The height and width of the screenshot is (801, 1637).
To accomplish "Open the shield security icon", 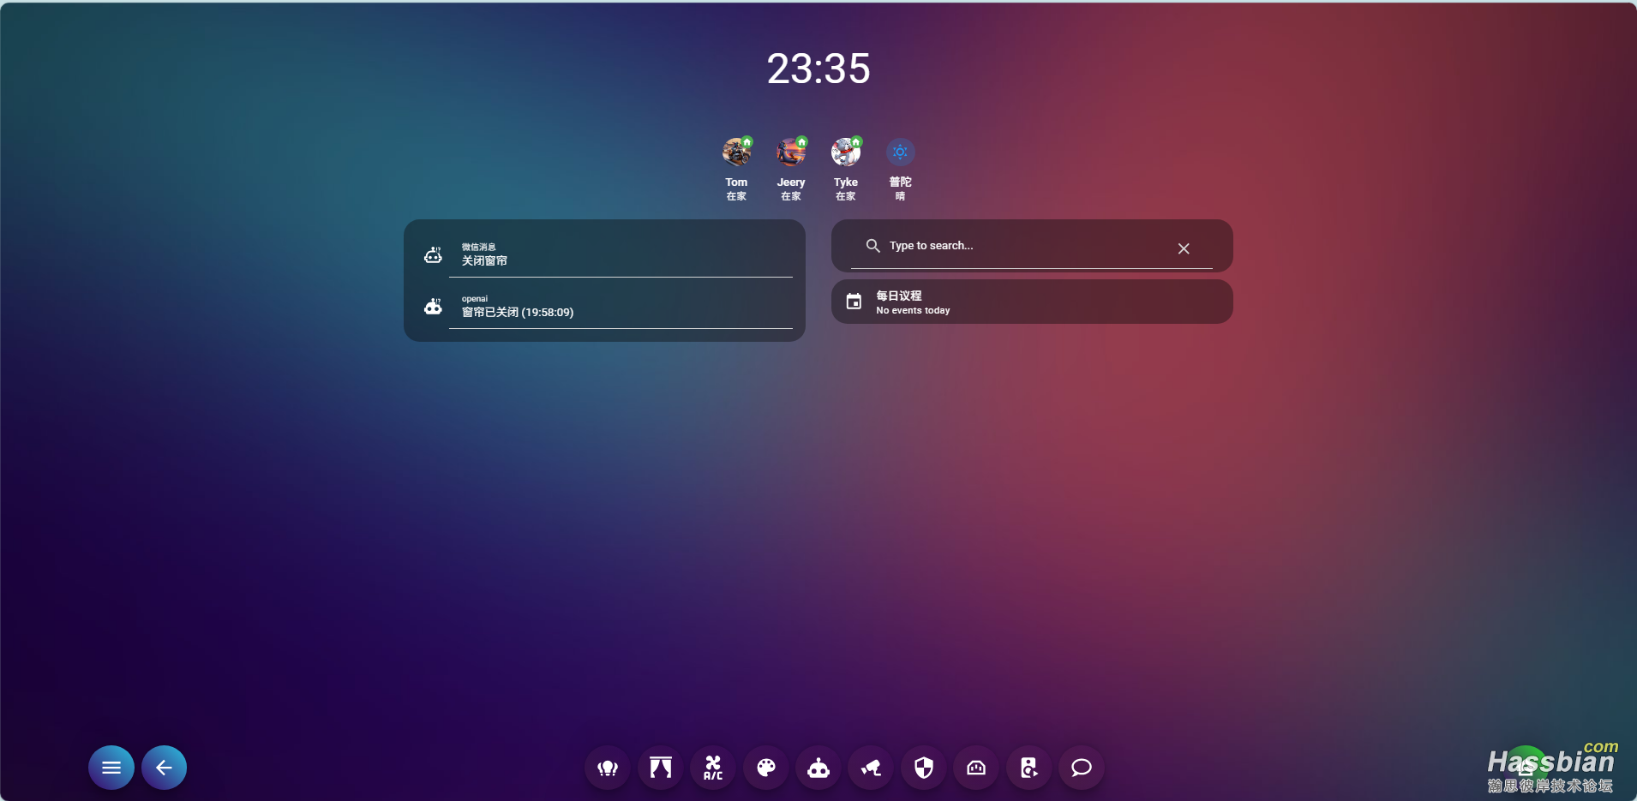I will tap(924, 768).
